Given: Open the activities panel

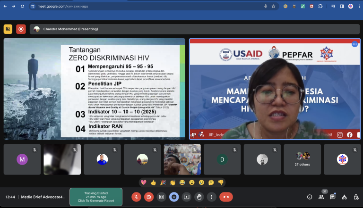Looking at the screenshot, I should tap(344, 197).
